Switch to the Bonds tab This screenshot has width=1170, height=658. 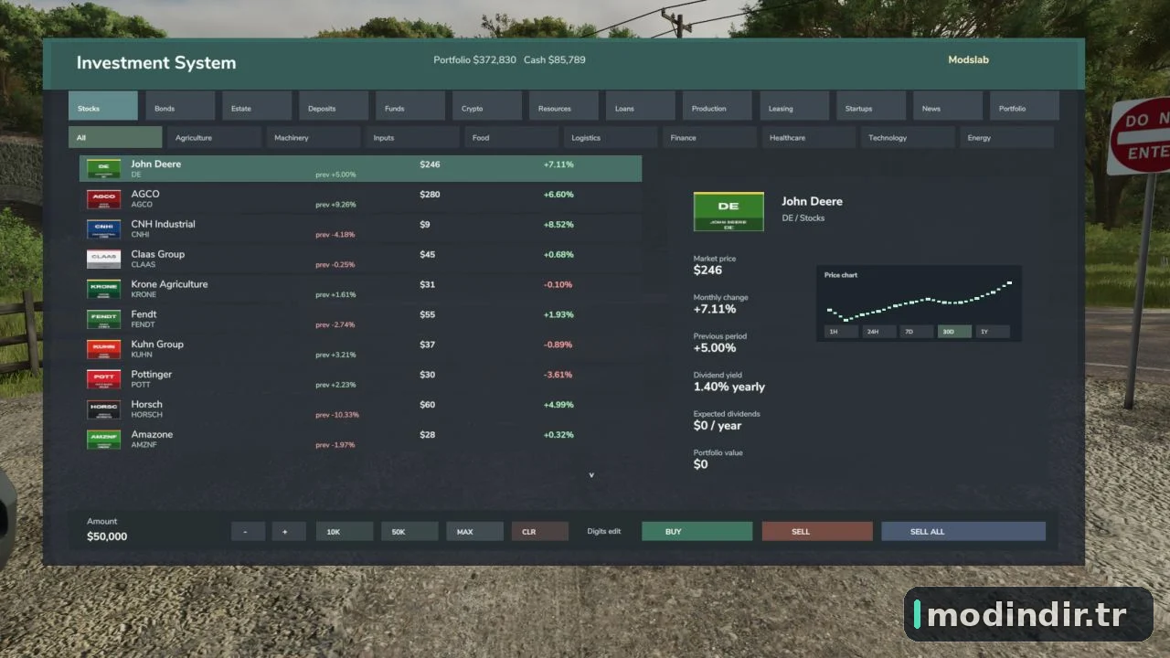pos(180,106)
